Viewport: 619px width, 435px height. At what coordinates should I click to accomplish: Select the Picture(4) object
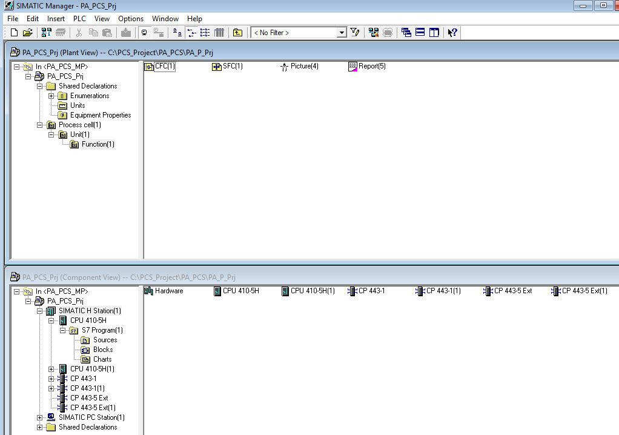pos(299,66)
